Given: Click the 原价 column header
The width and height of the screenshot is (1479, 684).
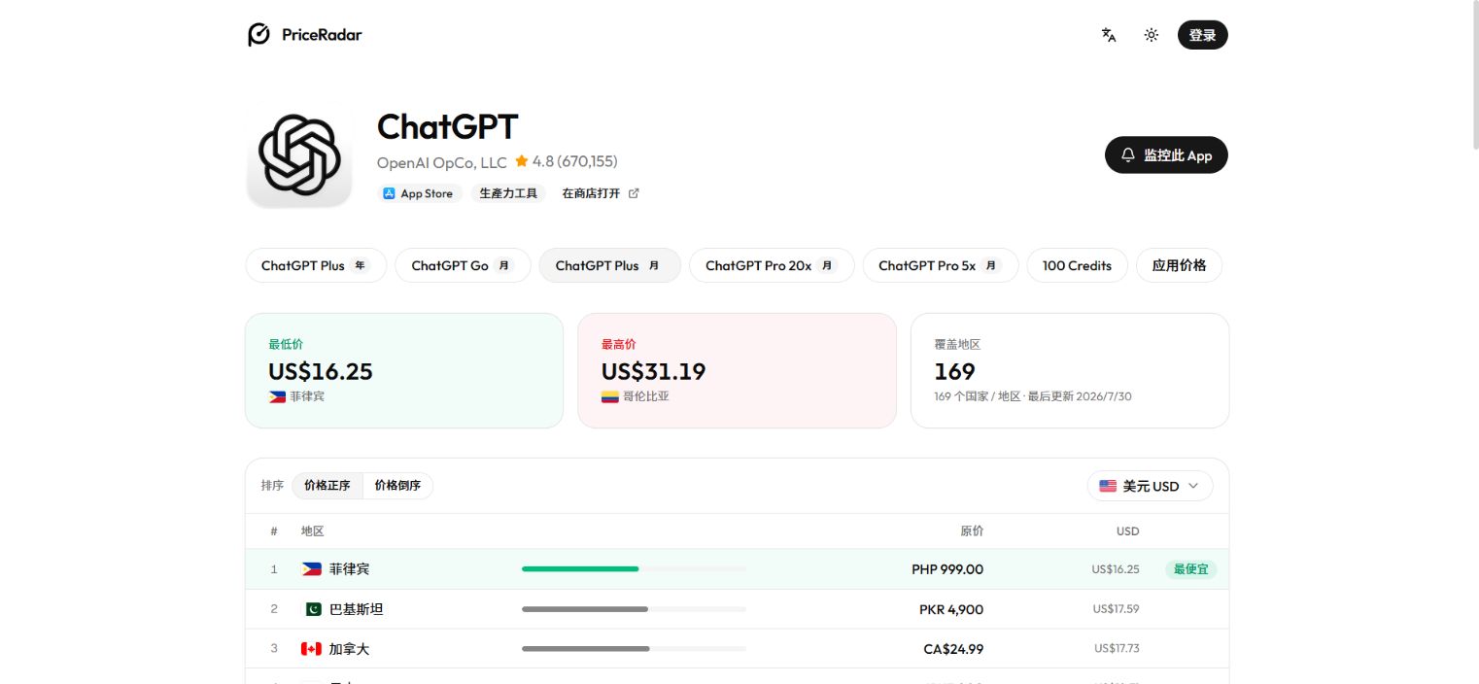Looking at the screenshot, I should pos(972,531).
